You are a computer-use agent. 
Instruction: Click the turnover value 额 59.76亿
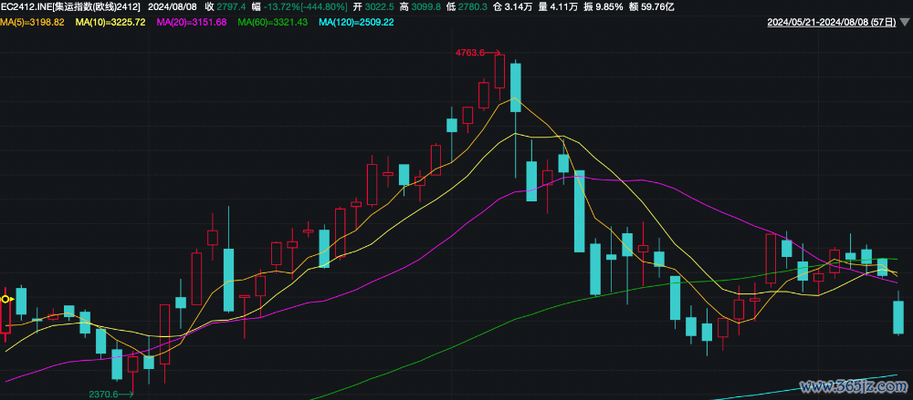tap(651, 7)
